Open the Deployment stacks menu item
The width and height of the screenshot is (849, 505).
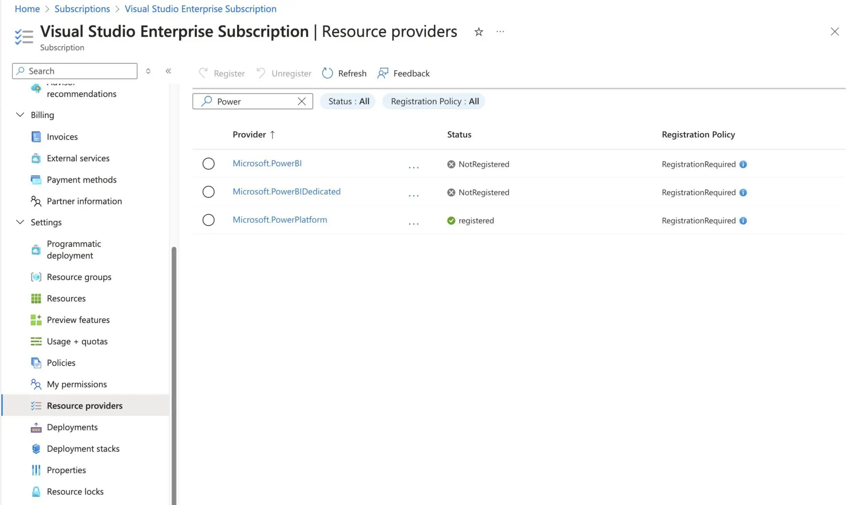[x=83, y=448]
